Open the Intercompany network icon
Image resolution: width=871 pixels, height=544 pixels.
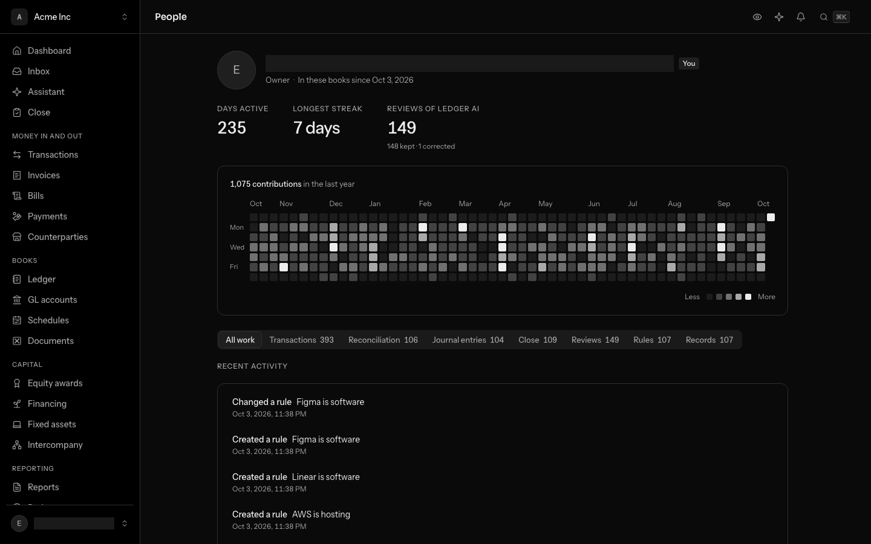[x=17, y=445]
